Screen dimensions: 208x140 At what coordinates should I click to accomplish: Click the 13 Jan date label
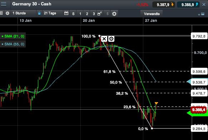[26, 21]
